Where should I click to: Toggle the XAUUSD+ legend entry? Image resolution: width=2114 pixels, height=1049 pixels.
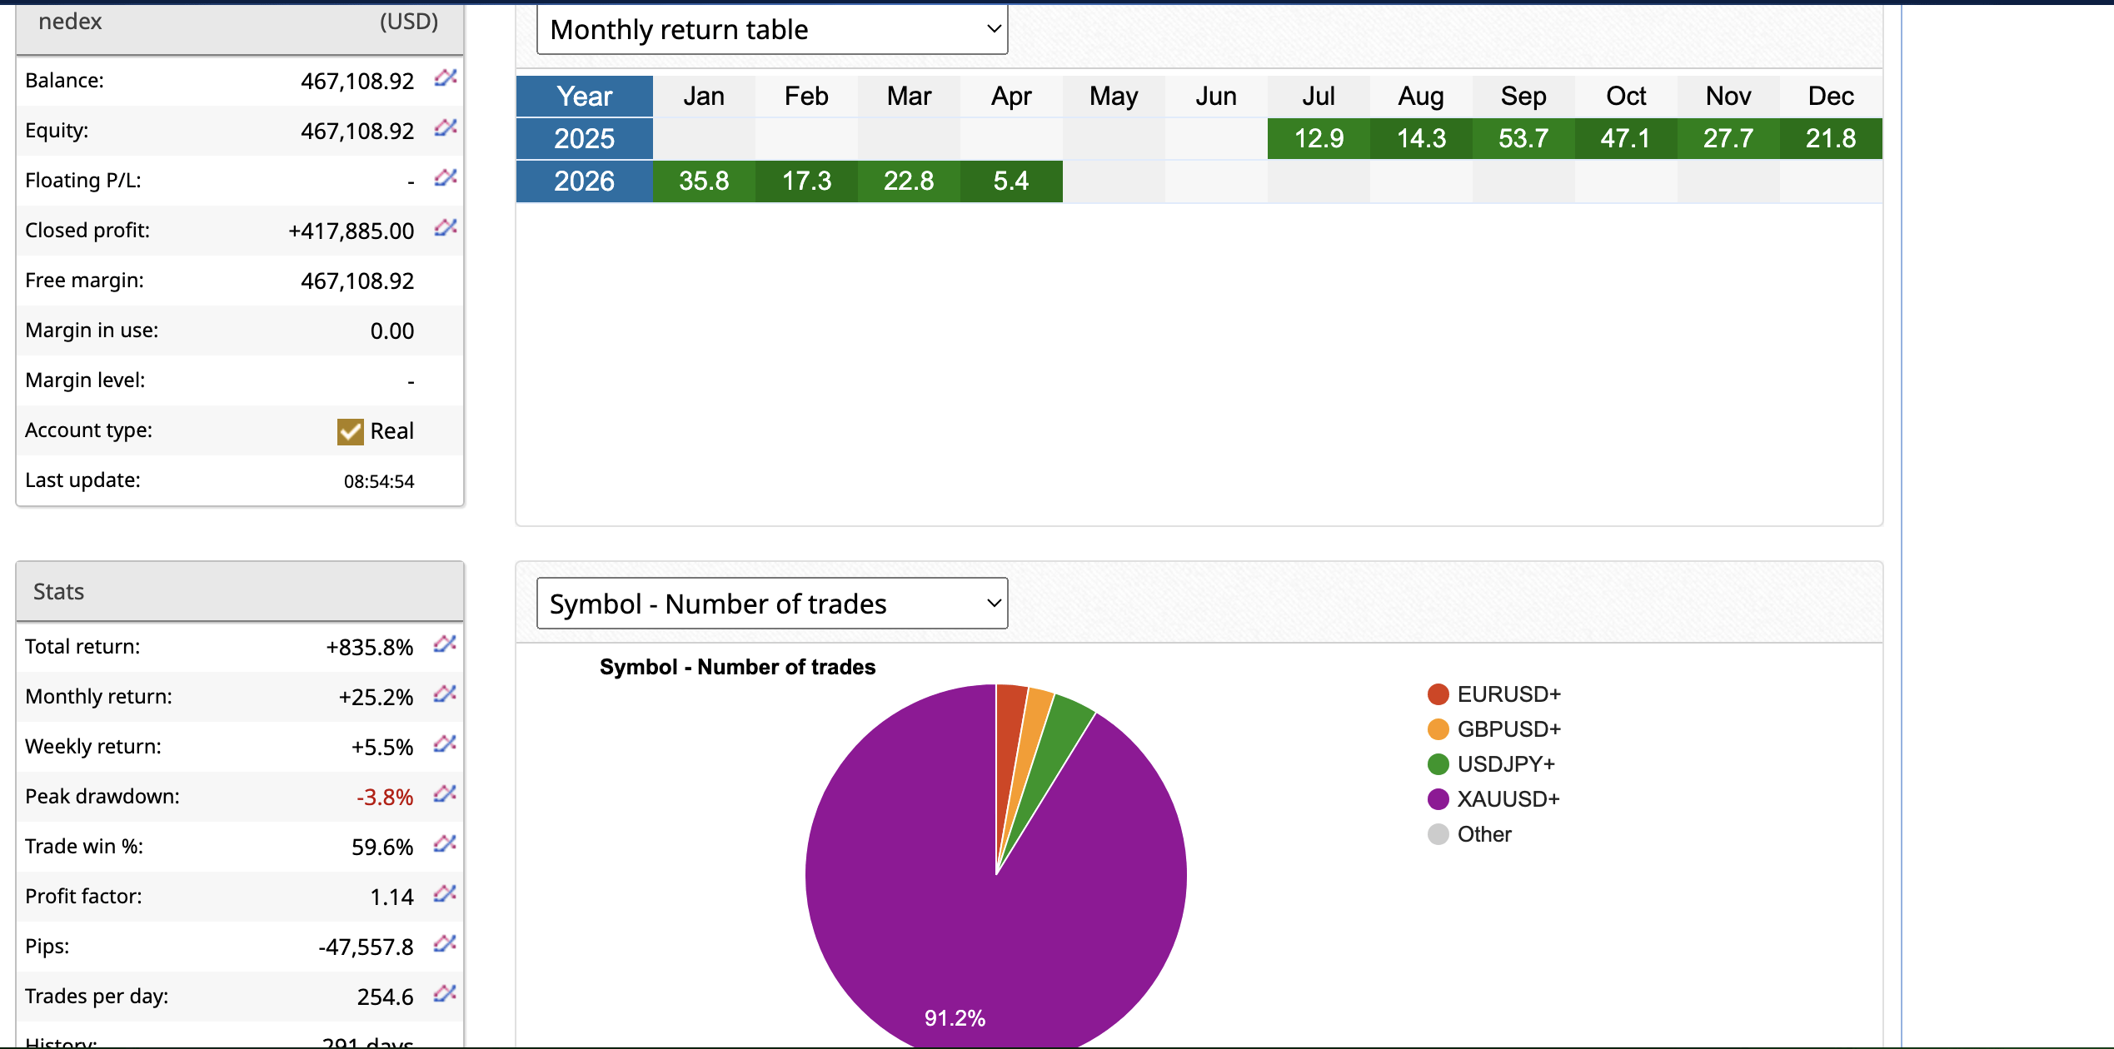click(1508, 799)
